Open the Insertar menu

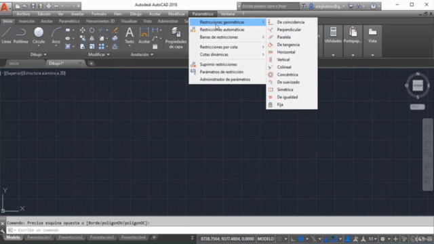click(x=77, y=14)
